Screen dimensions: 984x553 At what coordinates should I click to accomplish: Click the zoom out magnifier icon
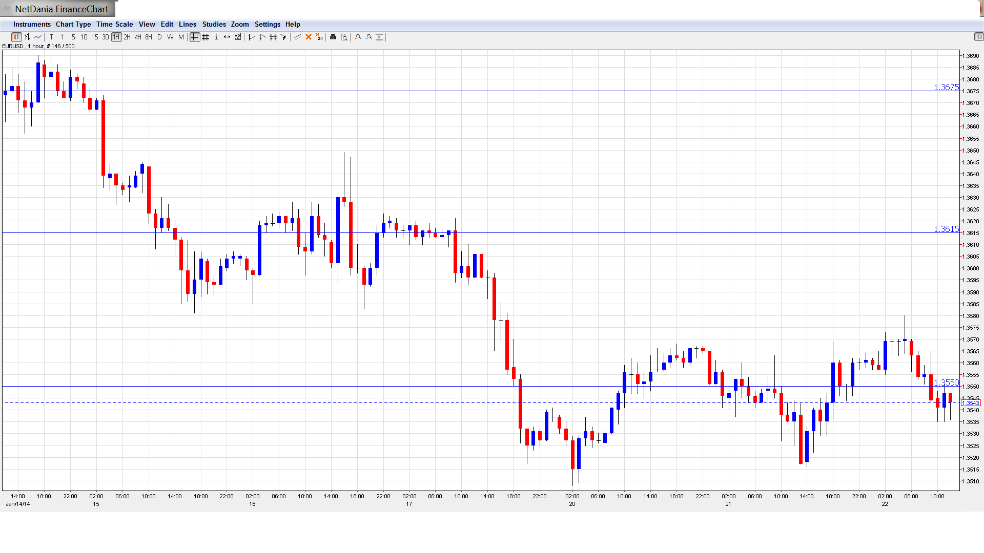pyautogui.click(x=369, y=37)
